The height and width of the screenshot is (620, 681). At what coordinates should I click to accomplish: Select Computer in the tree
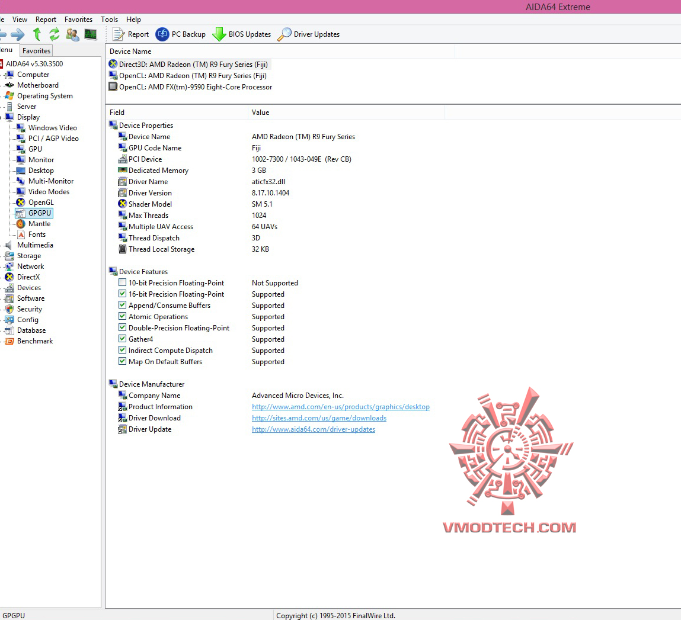[33, 75]
